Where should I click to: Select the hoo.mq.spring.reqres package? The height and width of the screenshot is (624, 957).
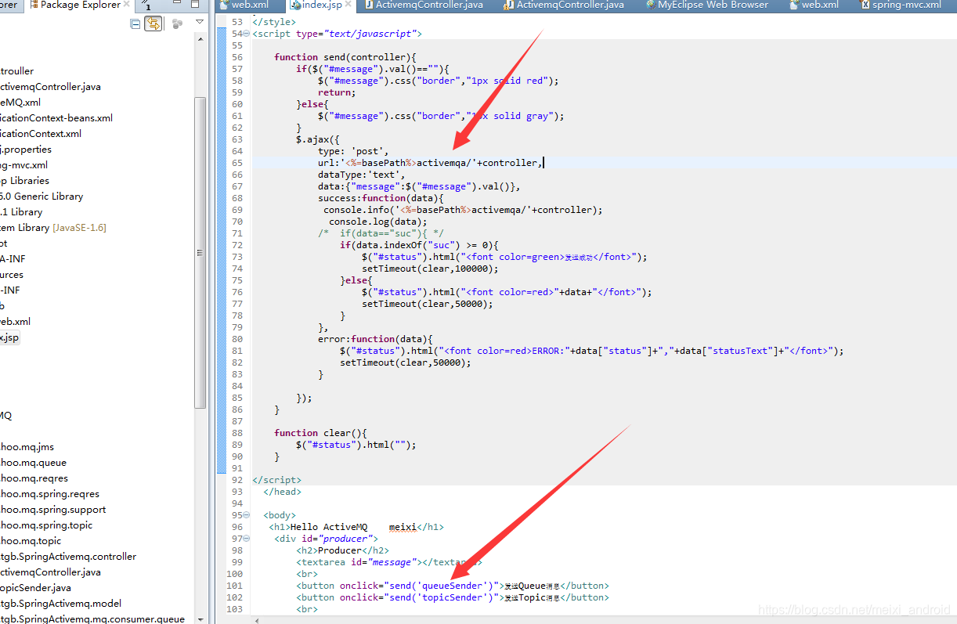[49, 493]
